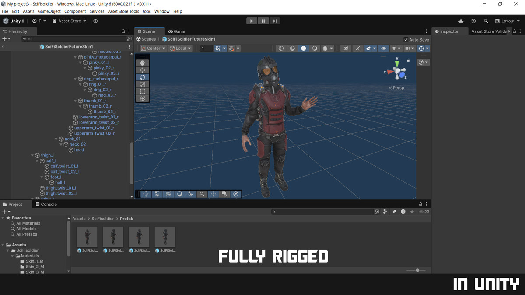525x295 pixels.
Task: Open the Component menu
Action: click(x=75, y=11)
